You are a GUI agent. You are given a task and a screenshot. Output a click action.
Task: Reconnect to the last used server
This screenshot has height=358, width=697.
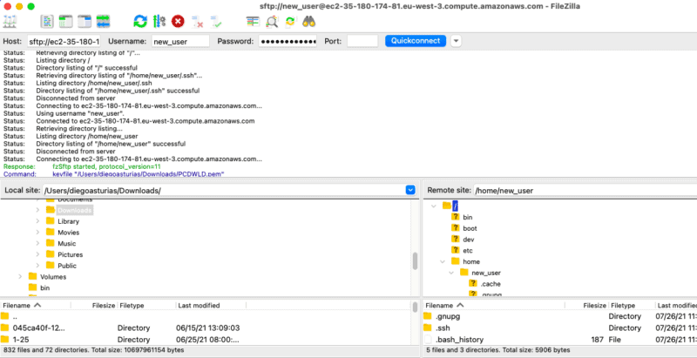pyautogui.click(x=215, y=21)
